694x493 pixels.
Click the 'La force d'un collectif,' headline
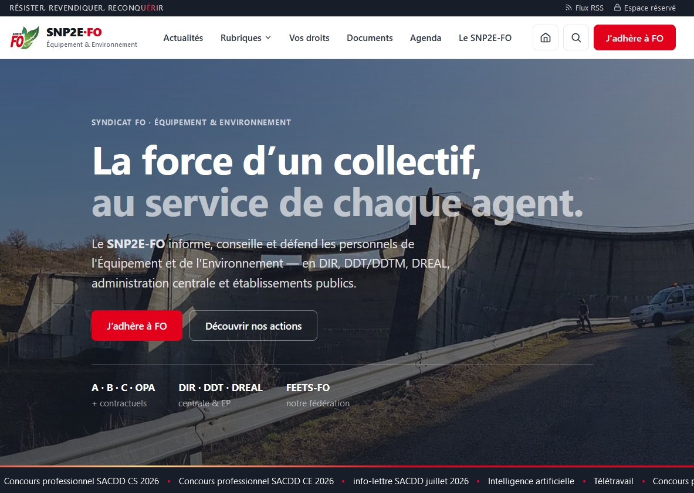pos(286,161)
